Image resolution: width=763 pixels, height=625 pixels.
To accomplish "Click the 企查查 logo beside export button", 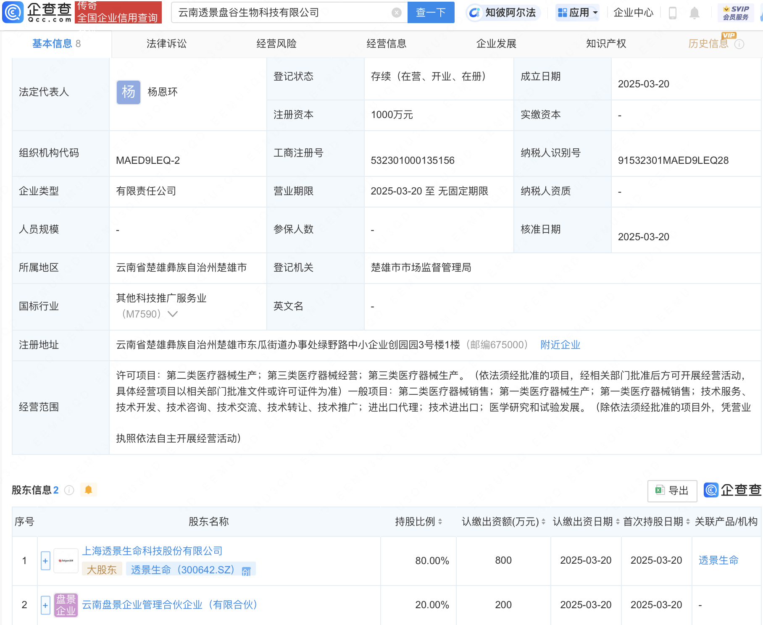I will click(x=733, y=490).
